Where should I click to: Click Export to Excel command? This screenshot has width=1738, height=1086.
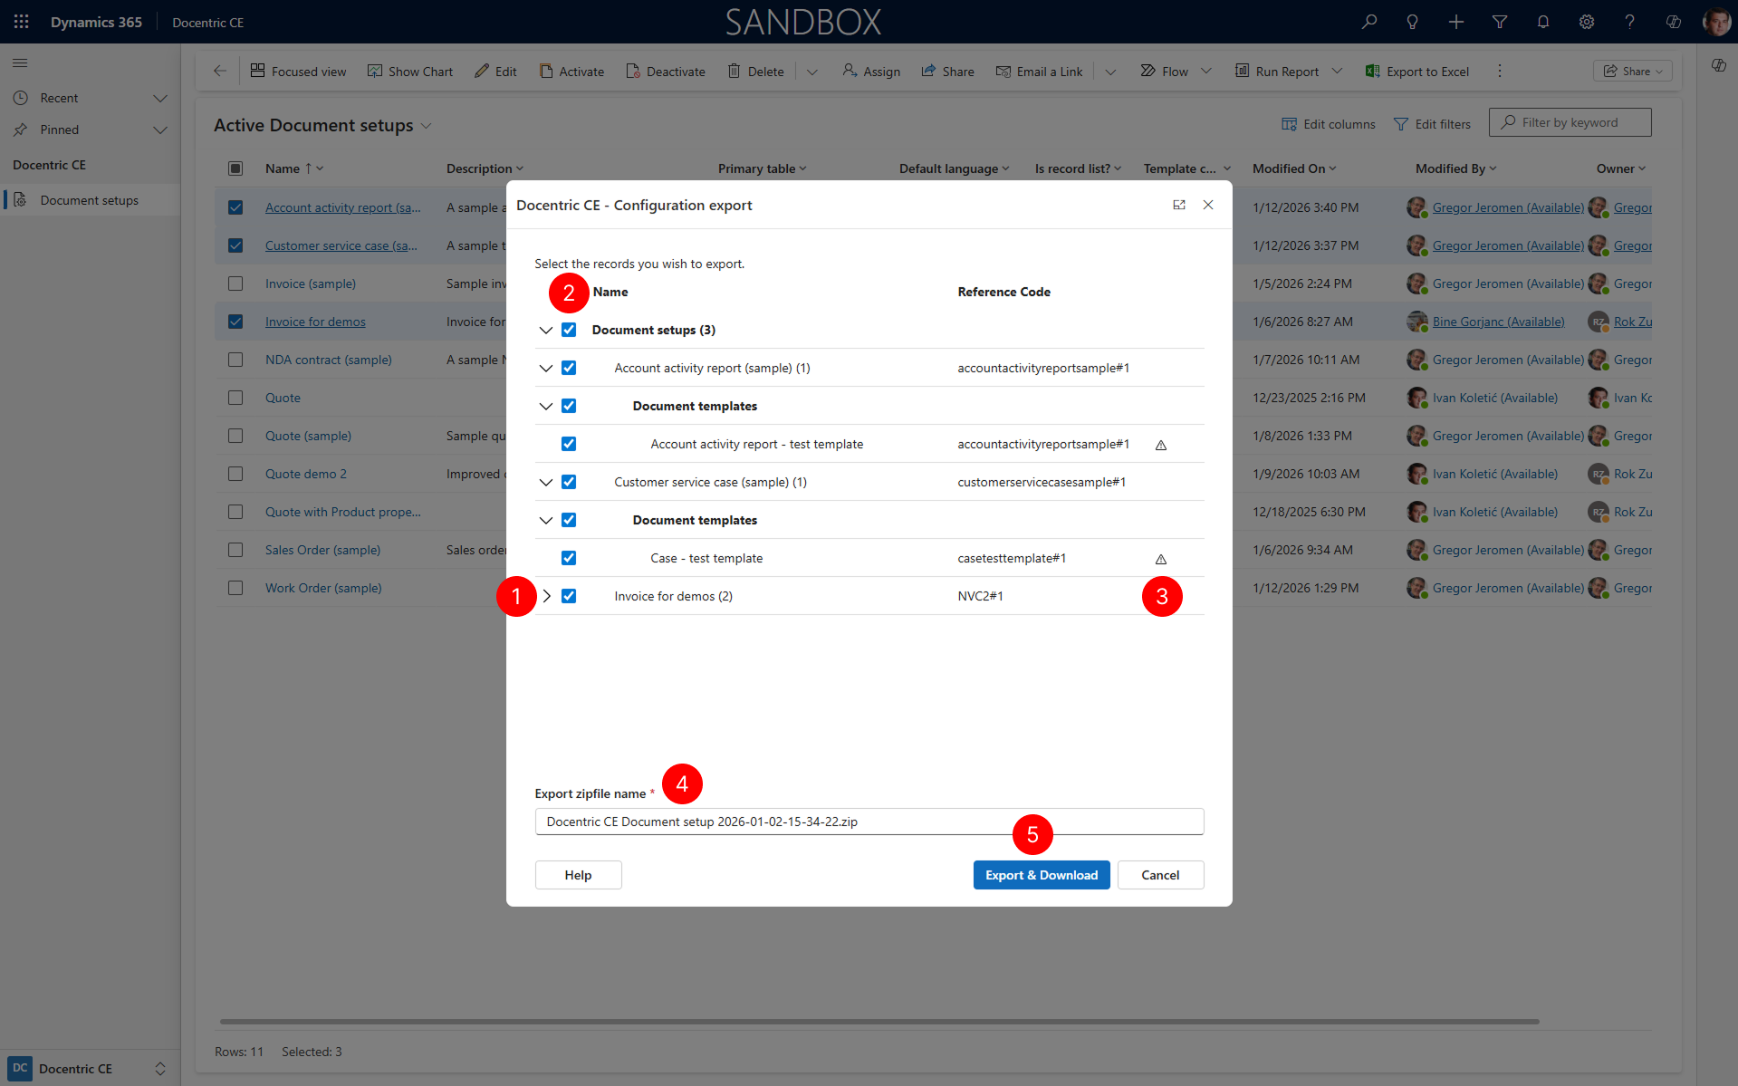(1417, 72)
